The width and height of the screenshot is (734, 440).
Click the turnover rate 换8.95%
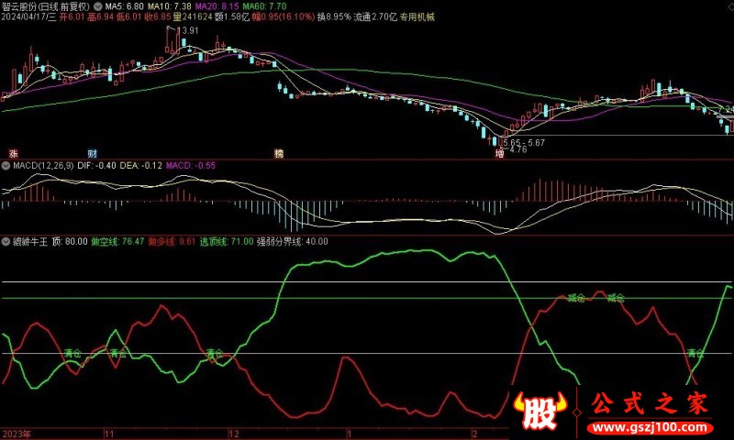pos(334,17)
